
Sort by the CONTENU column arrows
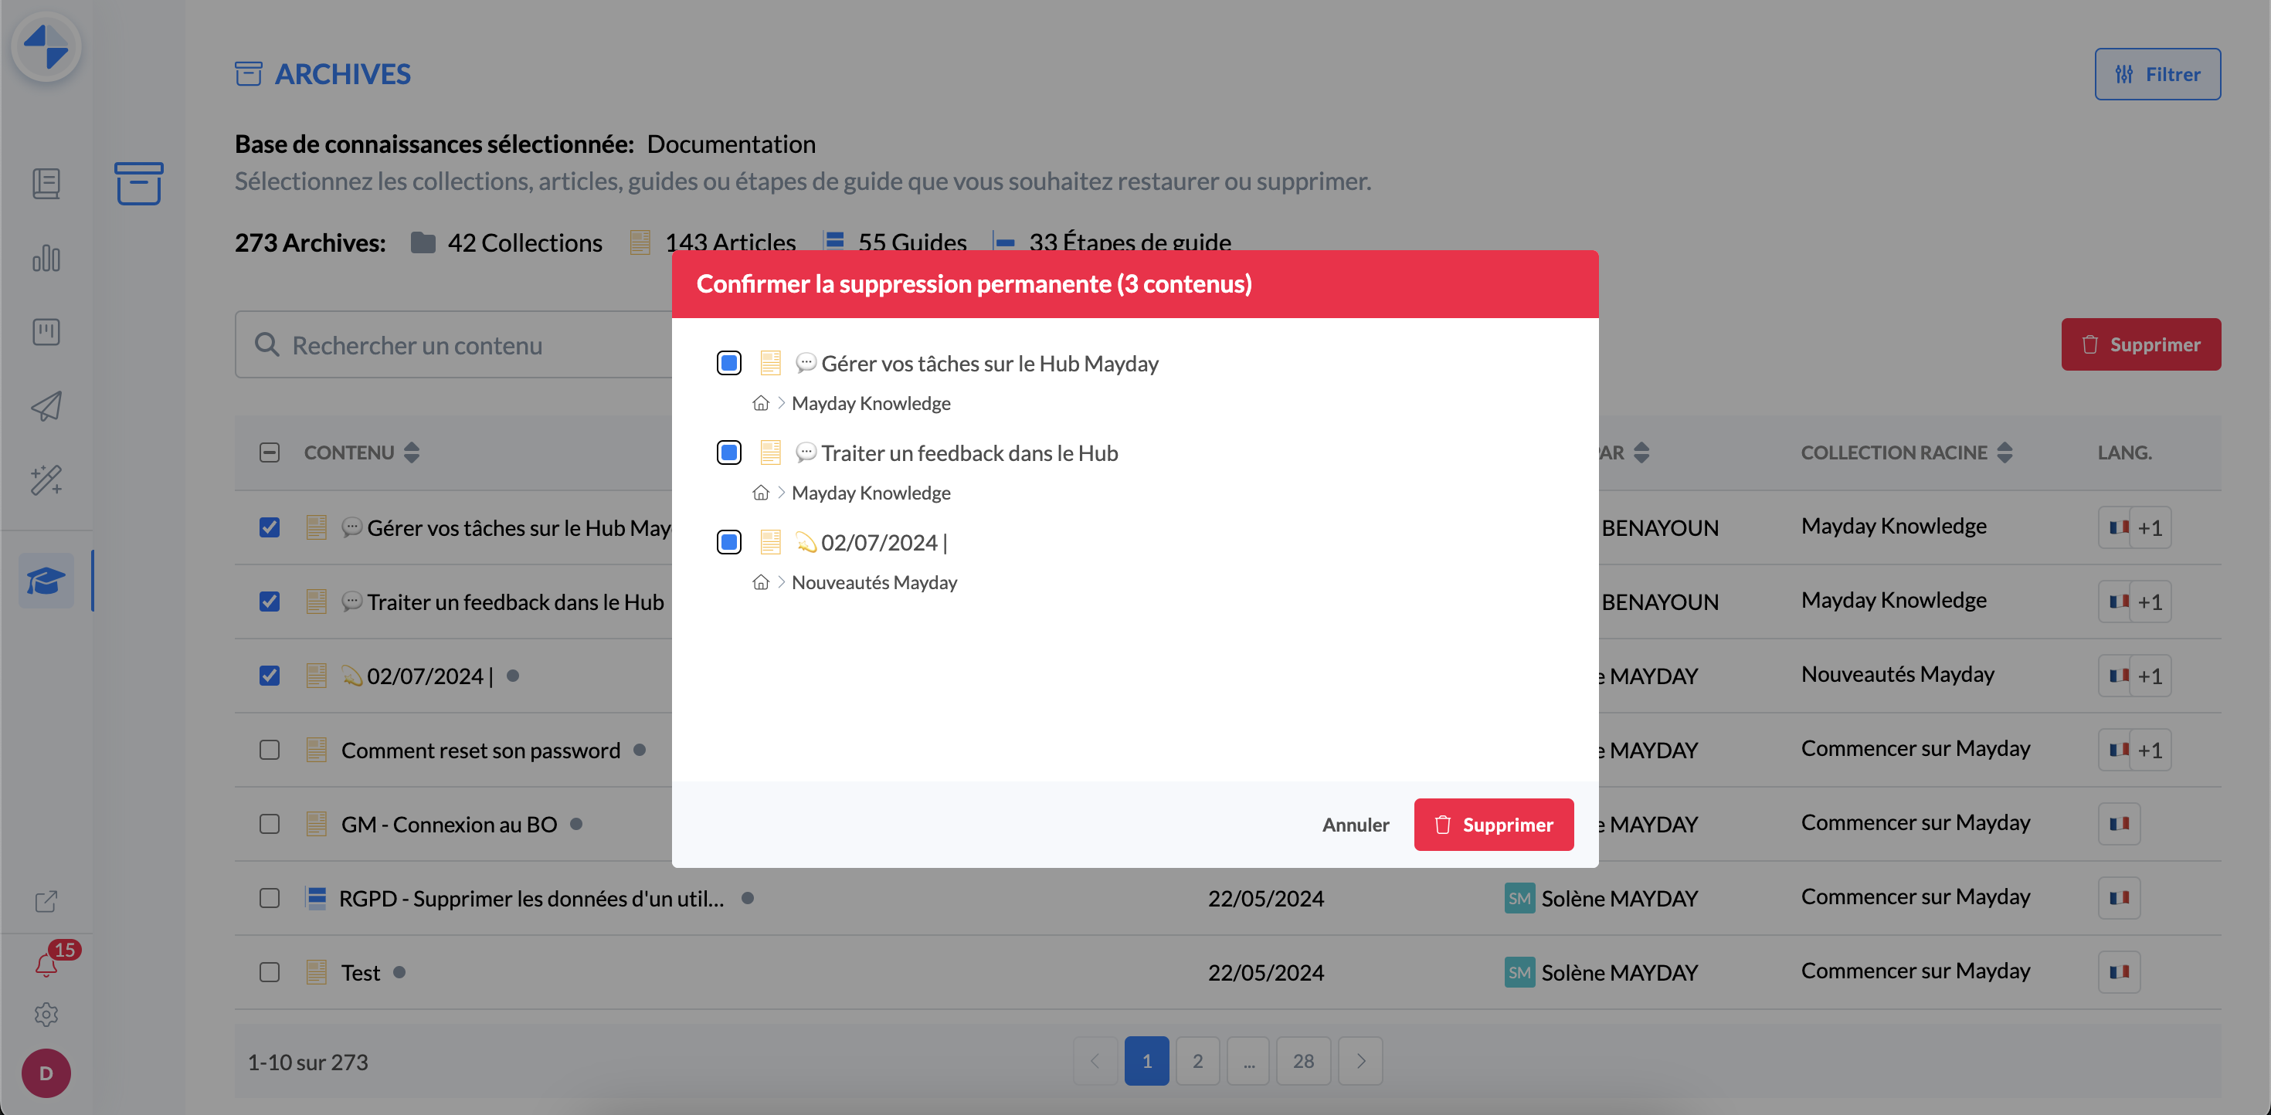[x=412, y=453]
